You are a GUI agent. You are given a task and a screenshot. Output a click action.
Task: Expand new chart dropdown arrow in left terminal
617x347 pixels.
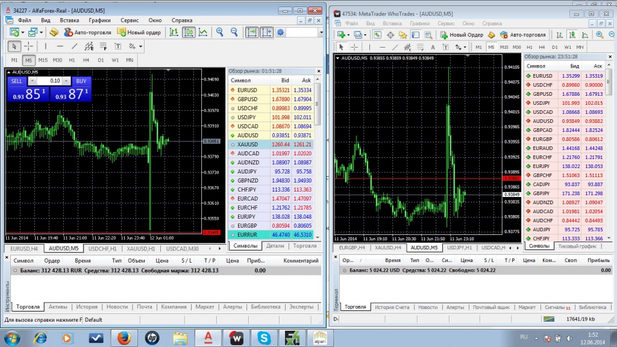point(22,33)
